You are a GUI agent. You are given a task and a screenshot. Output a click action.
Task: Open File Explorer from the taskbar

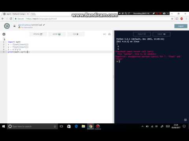[83, 127]
